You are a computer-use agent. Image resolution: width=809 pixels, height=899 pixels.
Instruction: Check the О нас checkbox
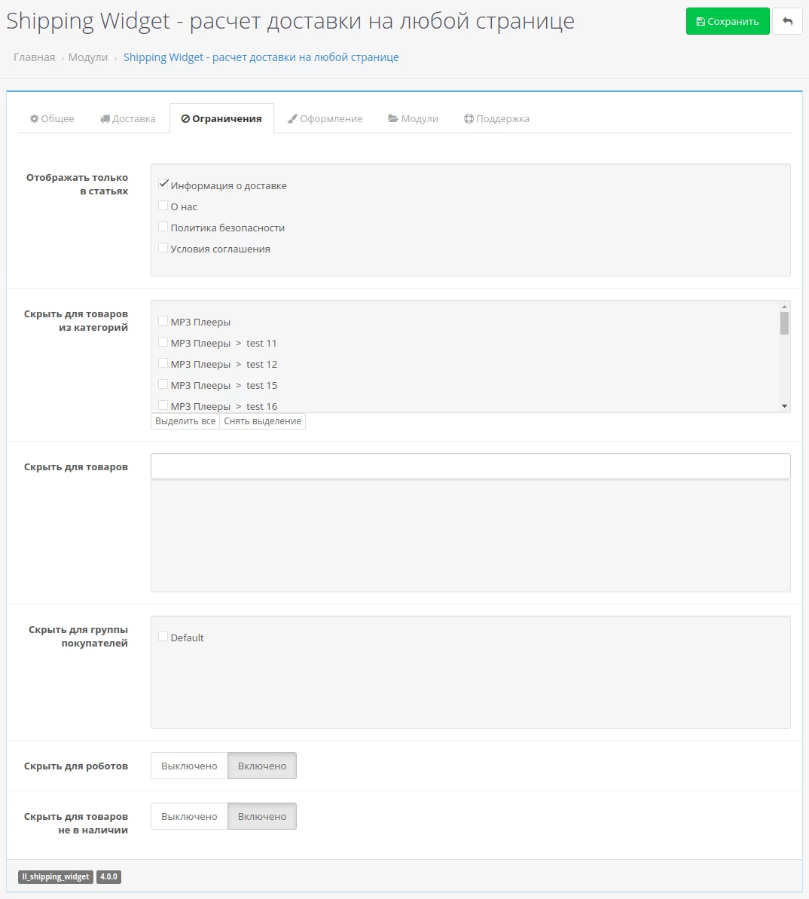[x=163, y=206]
